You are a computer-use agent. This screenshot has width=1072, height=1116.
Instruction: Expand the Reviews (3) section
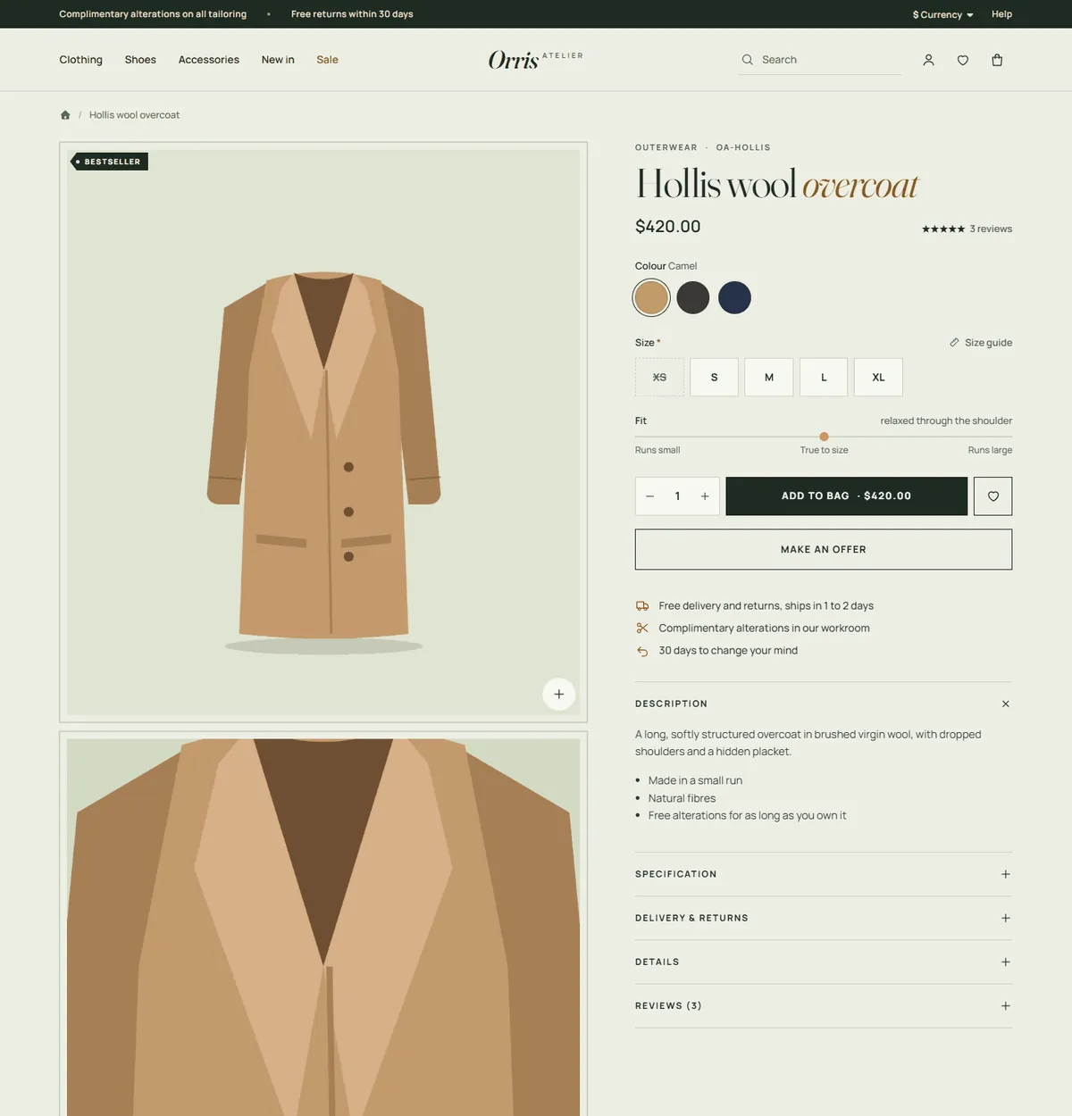tap(824, 1005)
